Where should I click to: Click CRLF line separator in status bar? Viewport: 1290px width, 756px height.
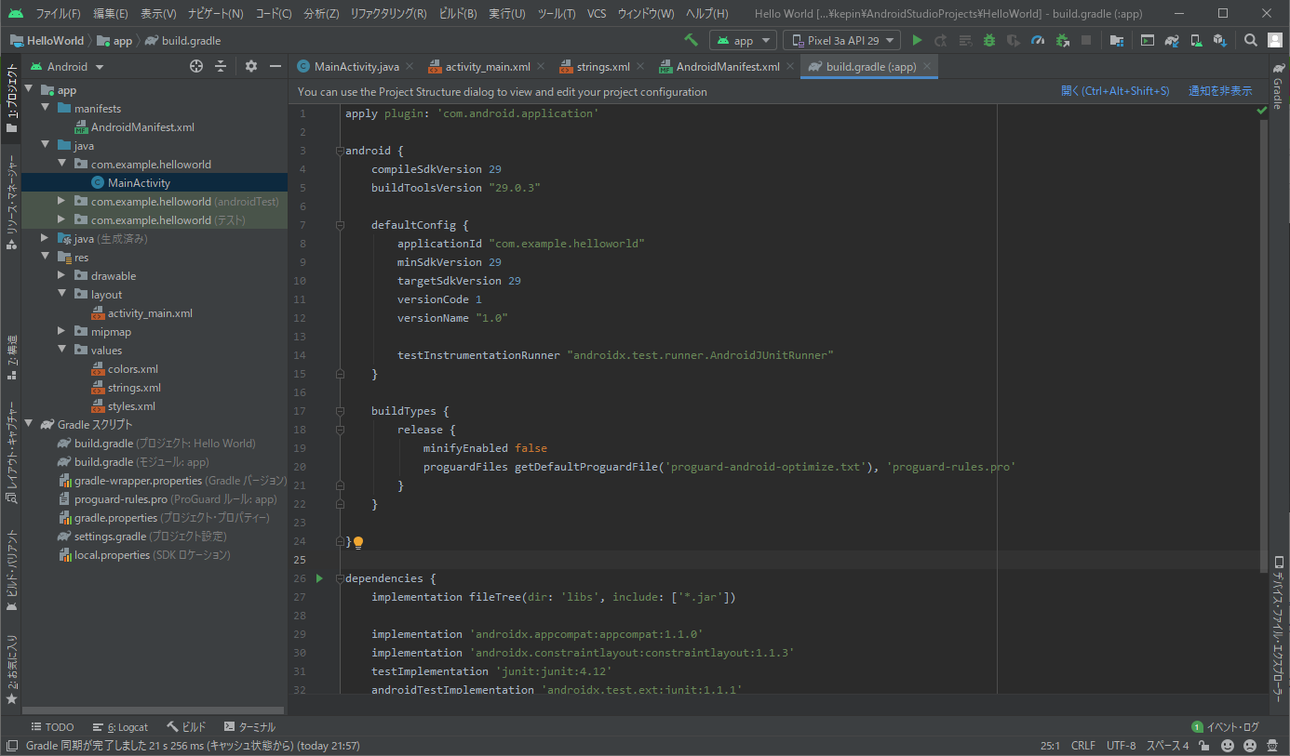[1083, 746]
